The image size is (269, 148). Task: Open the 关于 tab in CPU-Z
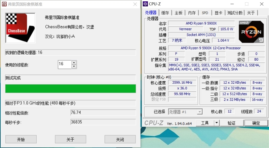click(251, 13)
